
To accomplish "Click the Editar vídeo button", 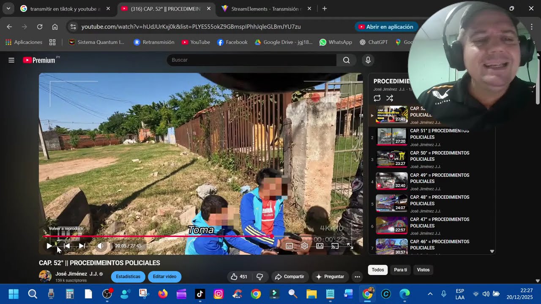I will tap(164, 277).
